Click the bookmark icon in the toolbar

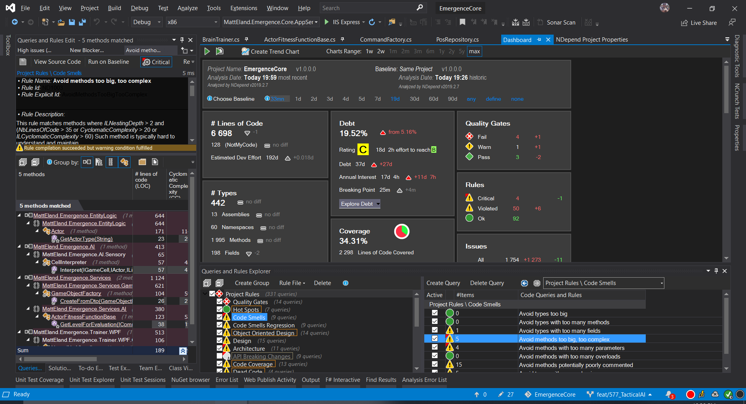tap(462, 22)
